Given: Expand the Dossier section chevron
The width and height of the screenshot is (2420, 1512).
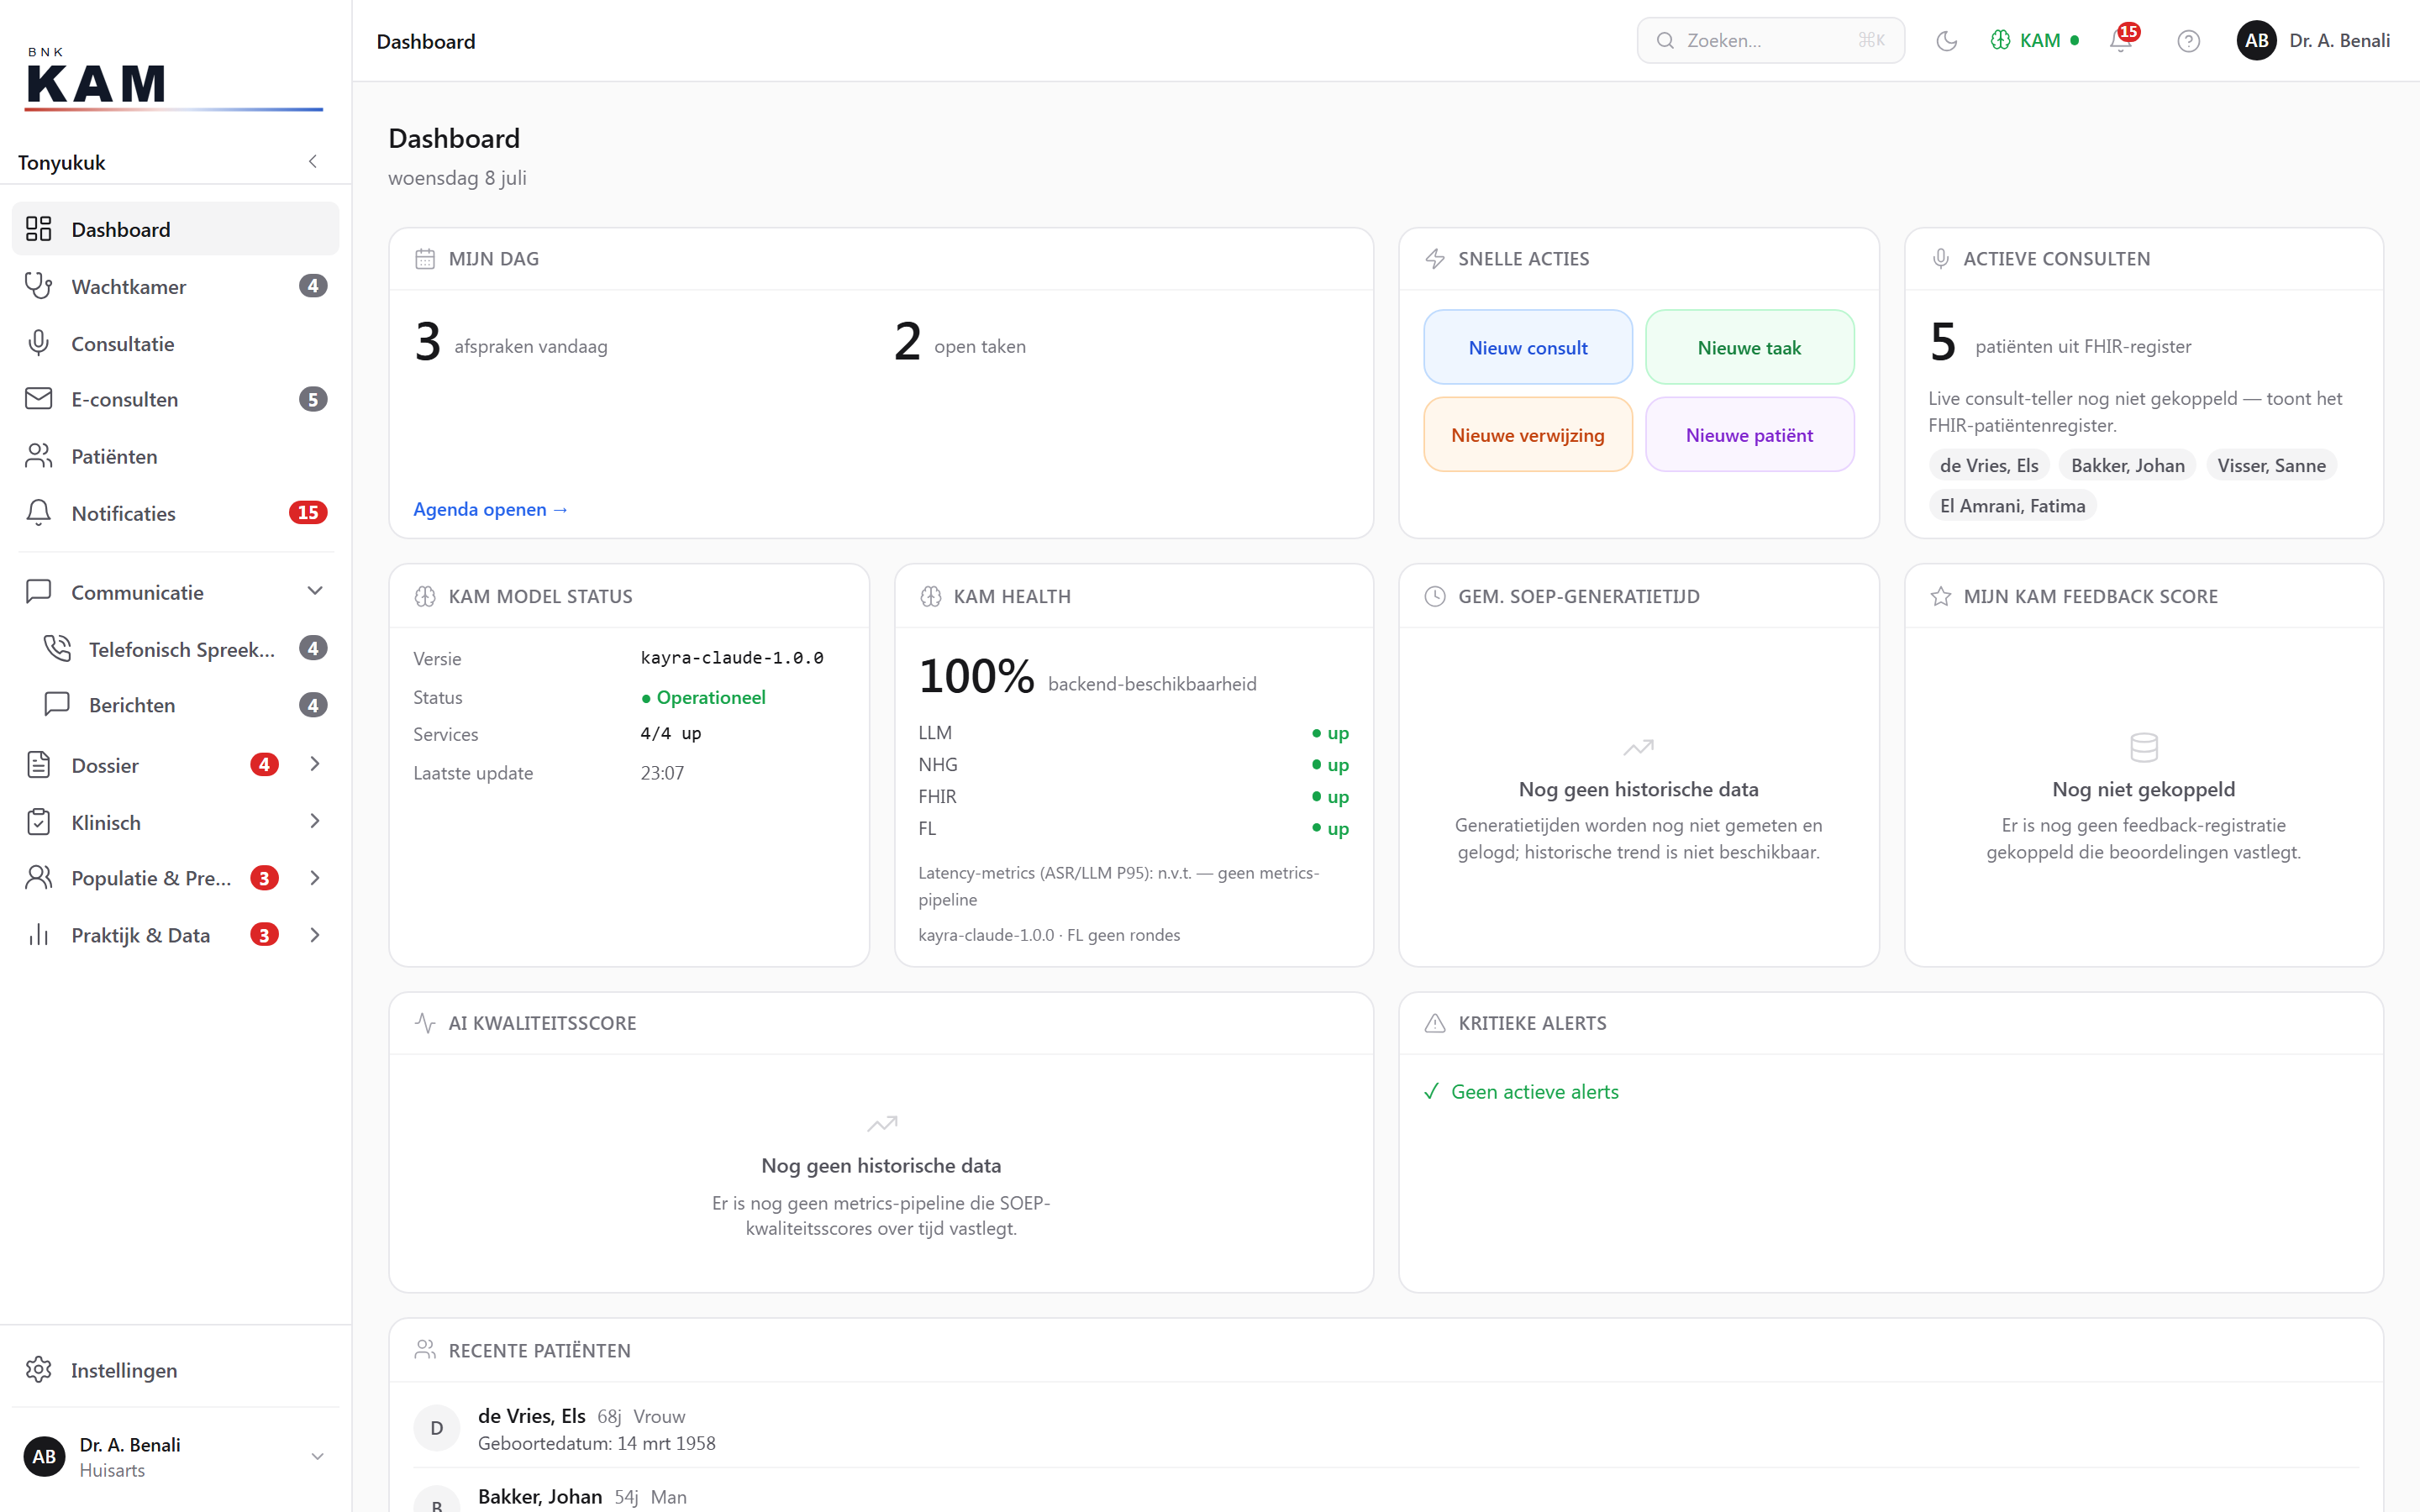Looking at the screenshot, I should (315, 764).
